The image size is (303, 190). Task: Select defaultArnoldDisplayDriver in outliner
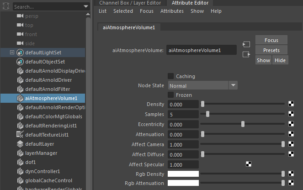[x=43, y=71]
